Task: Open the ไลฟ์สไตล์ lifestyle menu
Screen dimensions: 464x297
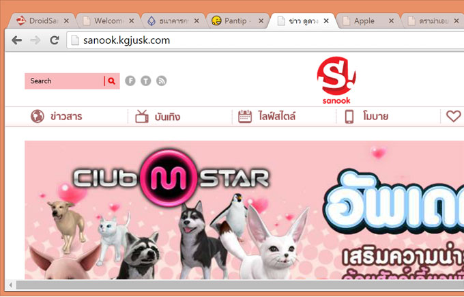Action: (x=267, y=117)
